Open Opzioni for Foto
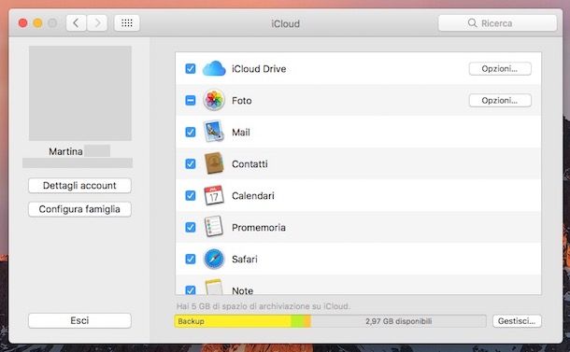570x352 pixels. 500,100
